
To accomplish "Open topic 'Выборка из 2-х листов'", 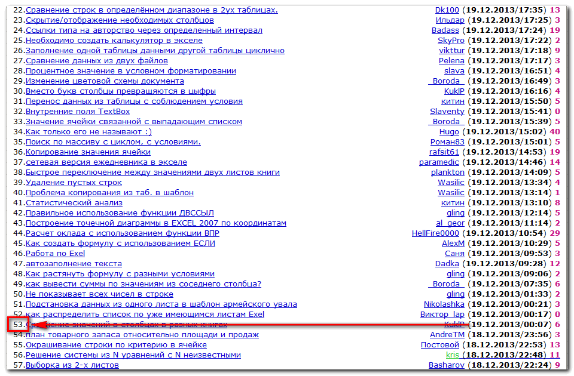I will tap(72, 365).
